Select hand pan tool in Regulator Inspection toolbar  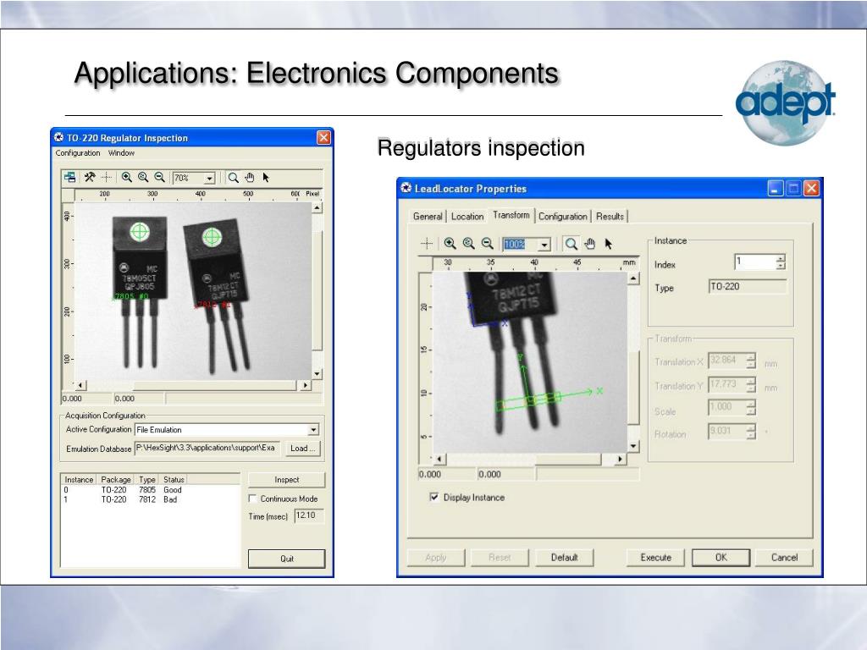click(250, 178)
